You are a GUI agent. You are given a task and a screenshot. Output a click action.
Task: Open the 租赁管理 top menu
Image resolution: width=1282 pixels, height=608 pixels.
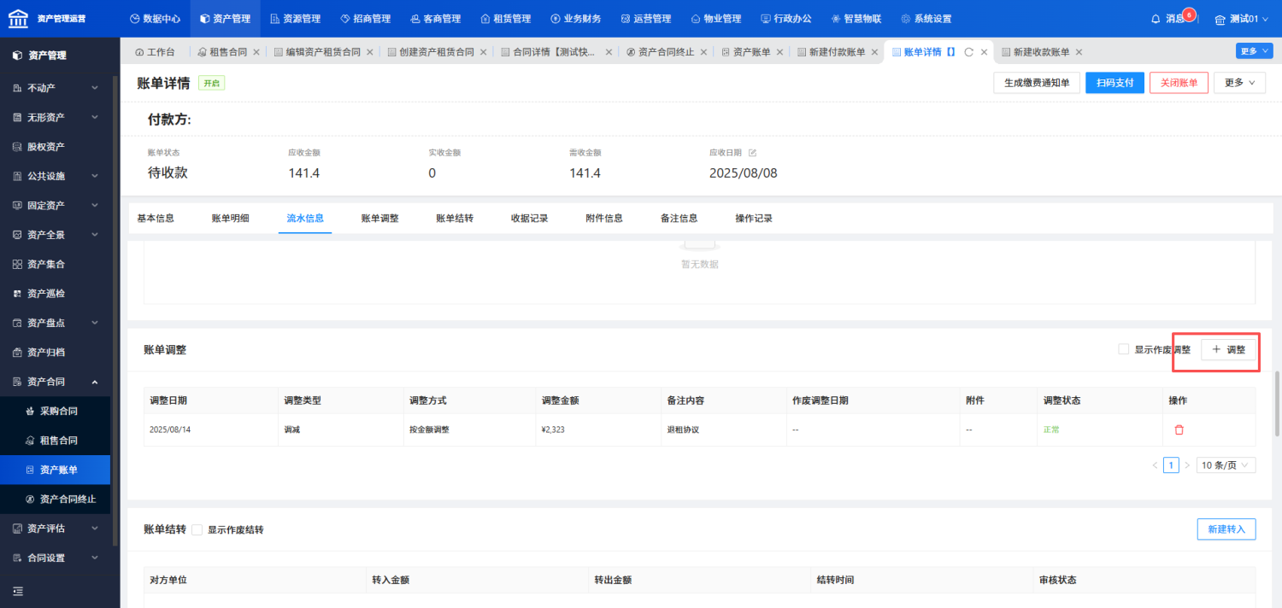(505, 19)
